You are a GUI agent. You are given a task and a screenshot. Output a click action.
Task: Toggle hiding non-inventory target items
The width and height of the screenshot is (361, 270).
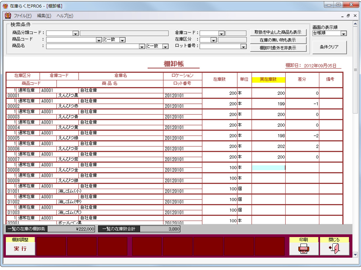278,48
